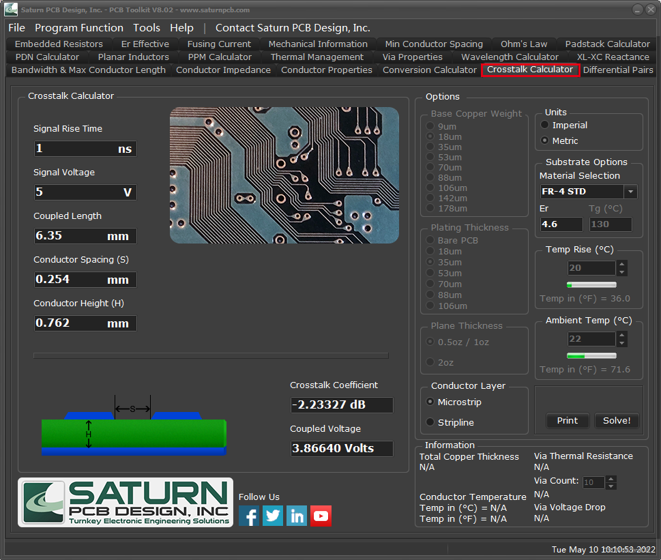The width and height of the screenshot is (661, 560).
Task: Open the Help menu
Action: click(181, 28)
